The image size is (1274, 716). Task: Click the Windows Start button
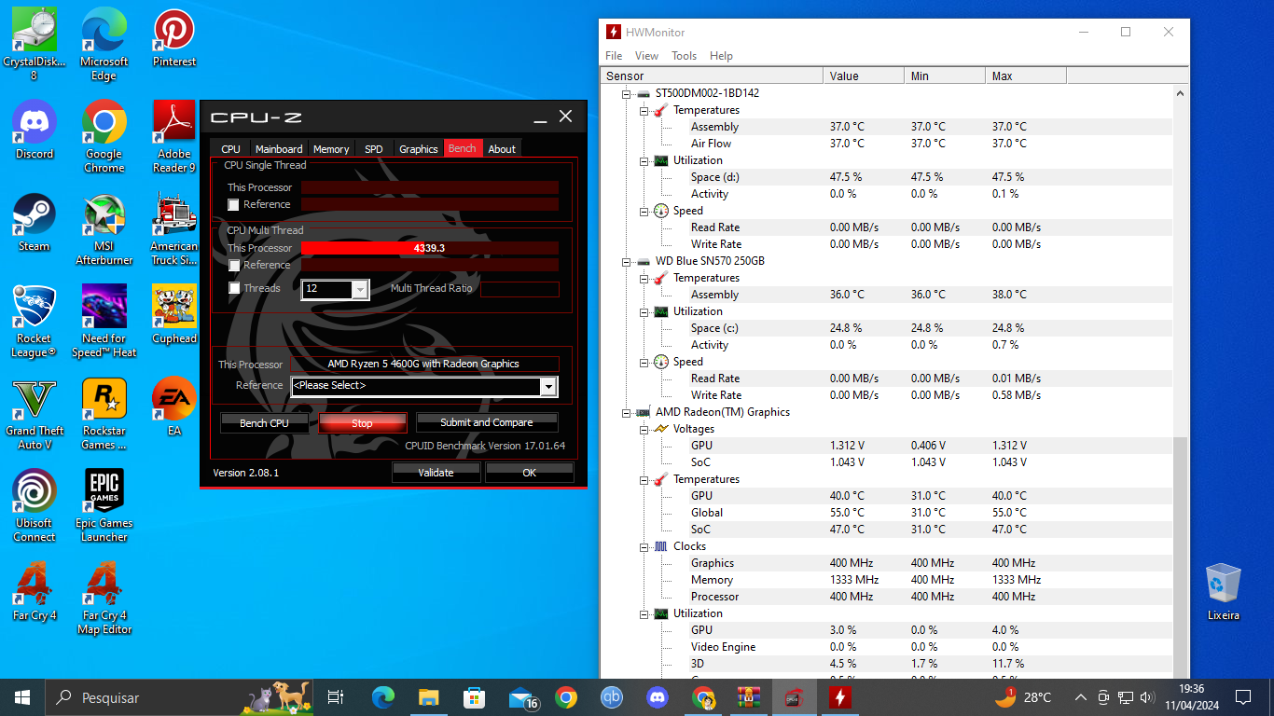pyautogui.click(x=22, y=697)
